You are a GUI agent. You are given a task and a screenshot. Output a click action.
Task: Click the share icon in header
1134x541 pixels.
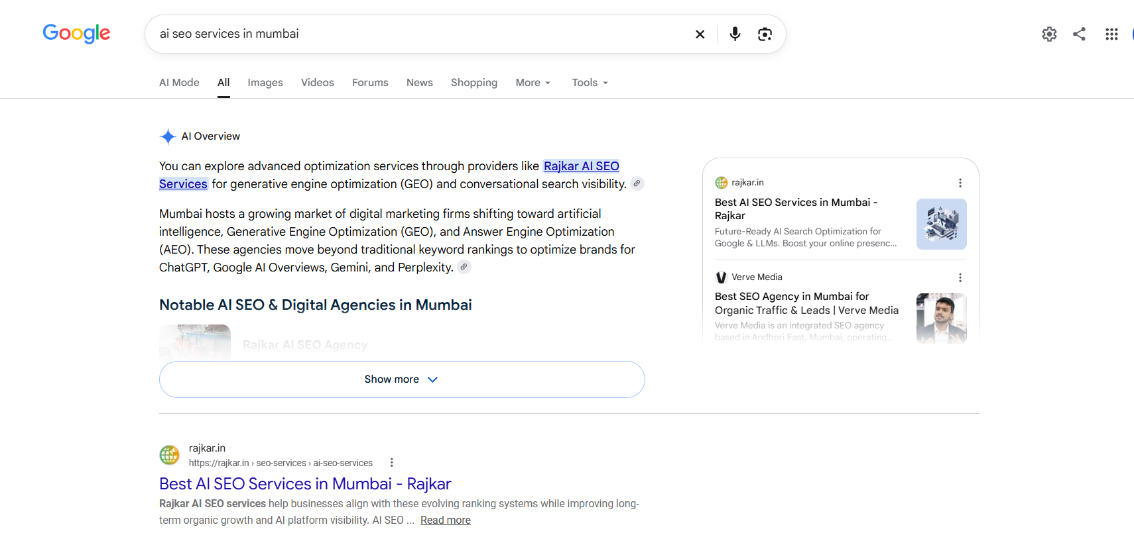click(x=1080, y=34)
